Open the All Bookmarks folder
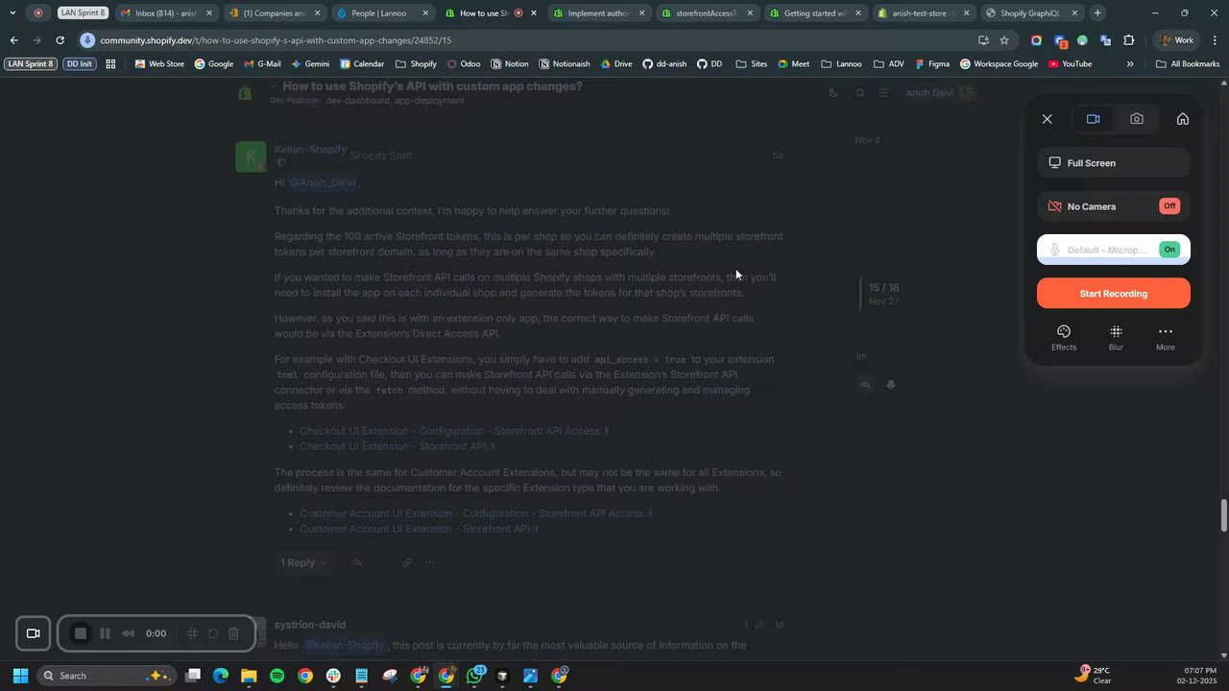 [x=1188, y=63]
